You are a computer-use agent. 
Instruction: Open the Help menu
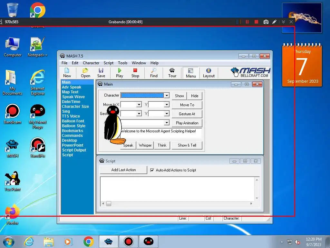(x=154, y=63)
